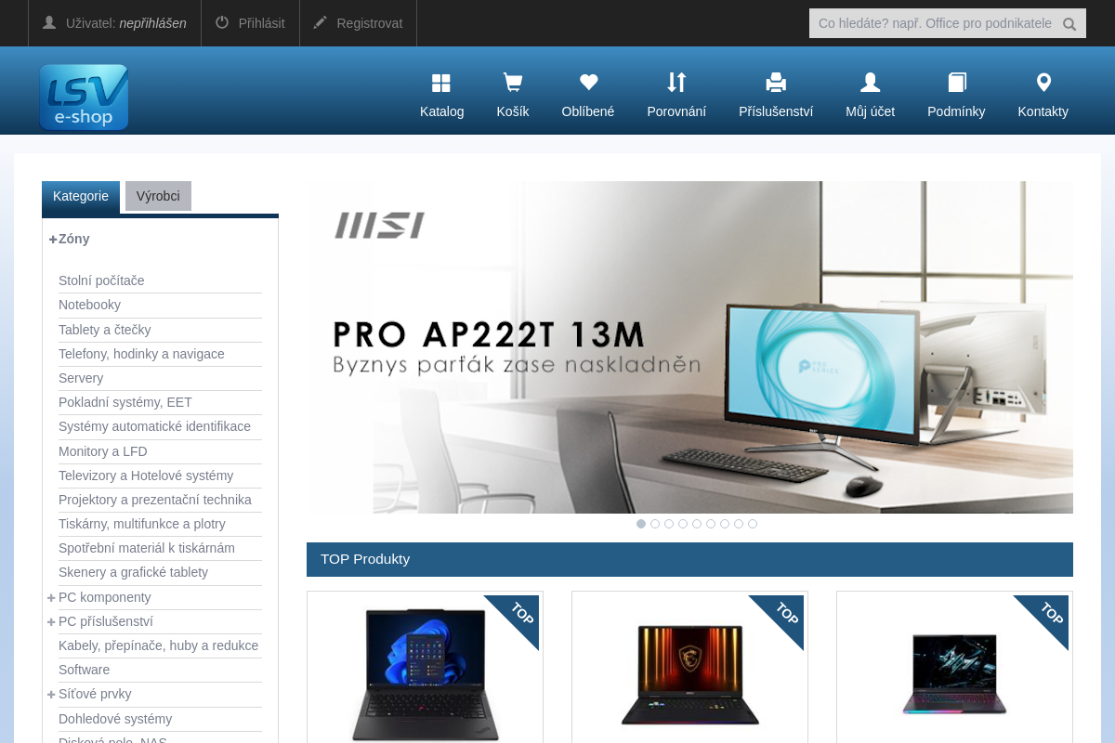Viewport: 1115px width, 743px height.
Task: Select the seventh banner slide dot
Action: click(725, 524)
